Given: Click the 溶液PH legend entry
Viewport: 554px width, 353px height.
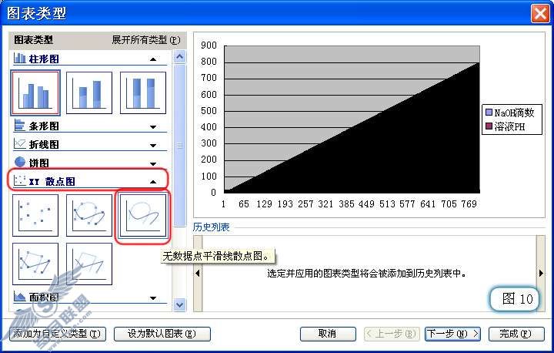Looking at the screenshot, I should 506,126.
